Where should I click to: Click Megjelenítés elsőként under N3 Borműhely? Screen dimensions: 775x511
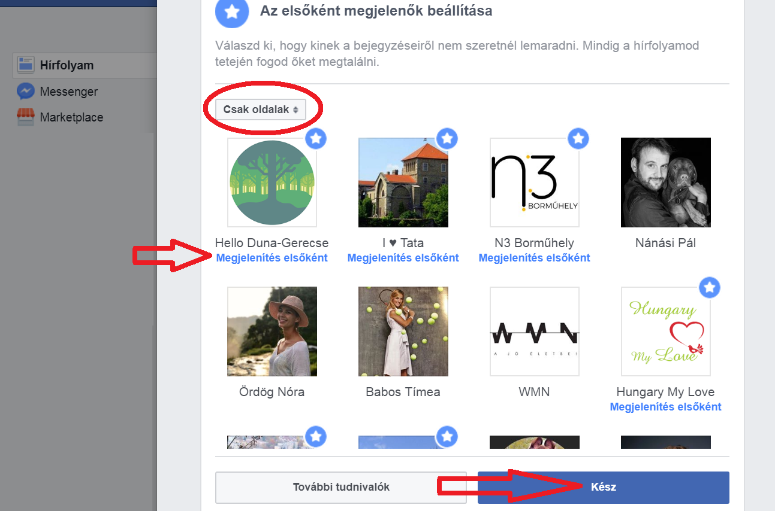[x=535, y=258]
